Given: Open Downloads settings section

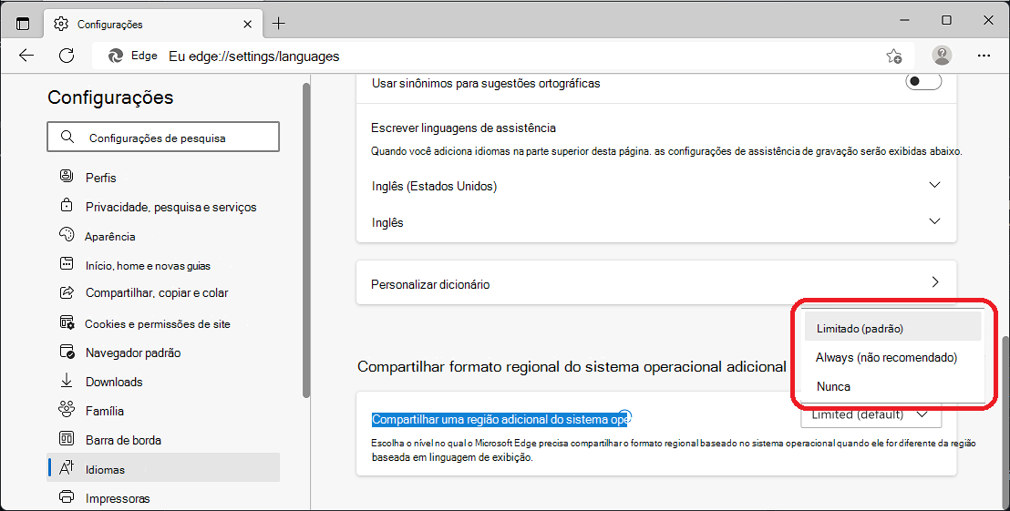Looking at the screenshot, I should 163,382.
